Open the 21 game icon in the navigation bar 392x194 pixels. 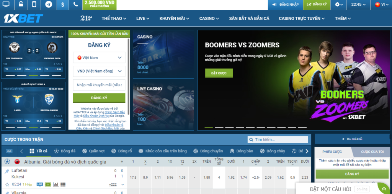coord(86,18)
